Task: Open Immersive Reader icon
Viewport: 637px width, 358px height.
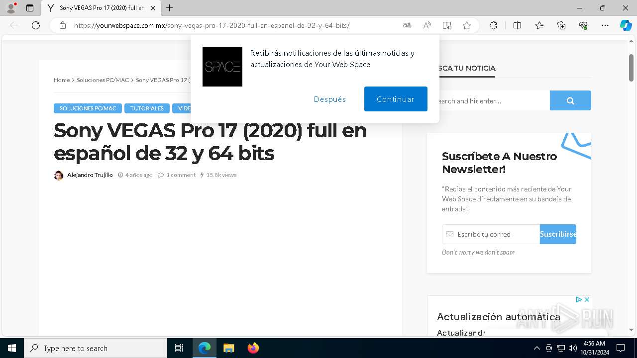Action: 447,25
